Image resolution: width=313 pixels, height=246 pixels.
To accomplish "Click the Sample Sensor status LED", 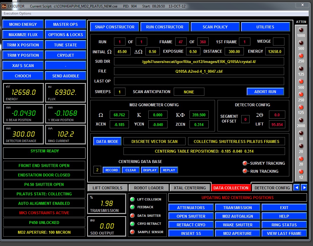I will (132, 232).
